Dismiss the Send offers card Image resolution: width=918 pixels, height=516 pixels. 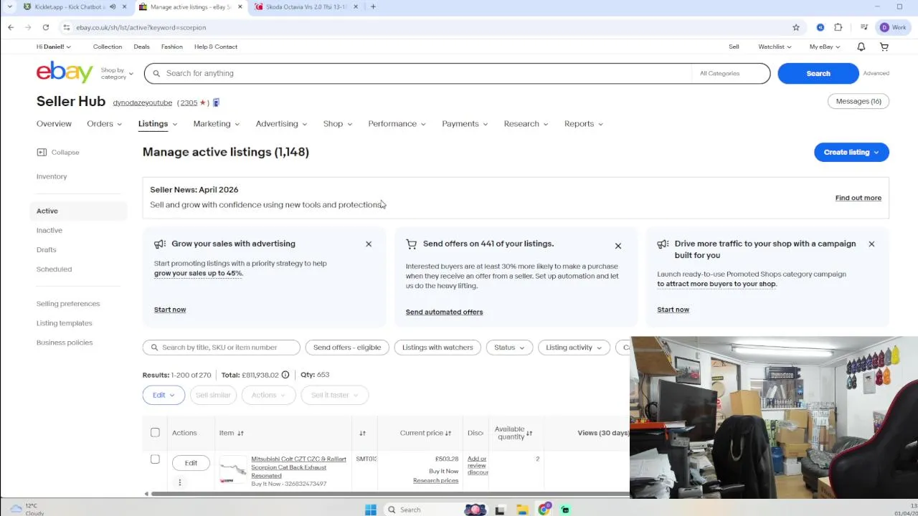click(618, 246)
